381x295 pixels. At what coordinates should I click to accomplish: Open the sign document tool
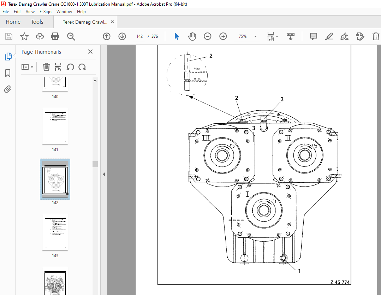click(344, 36)
